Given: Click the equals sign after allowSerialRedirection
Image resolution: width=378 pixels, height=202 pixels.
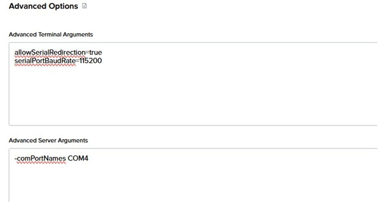Looking at the screenshot, I should click(x=86, y=53).
